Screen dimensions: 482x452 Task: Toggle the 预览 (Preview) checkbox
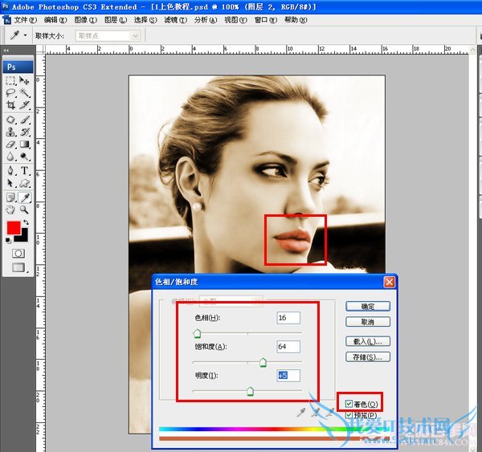[348, 415]
